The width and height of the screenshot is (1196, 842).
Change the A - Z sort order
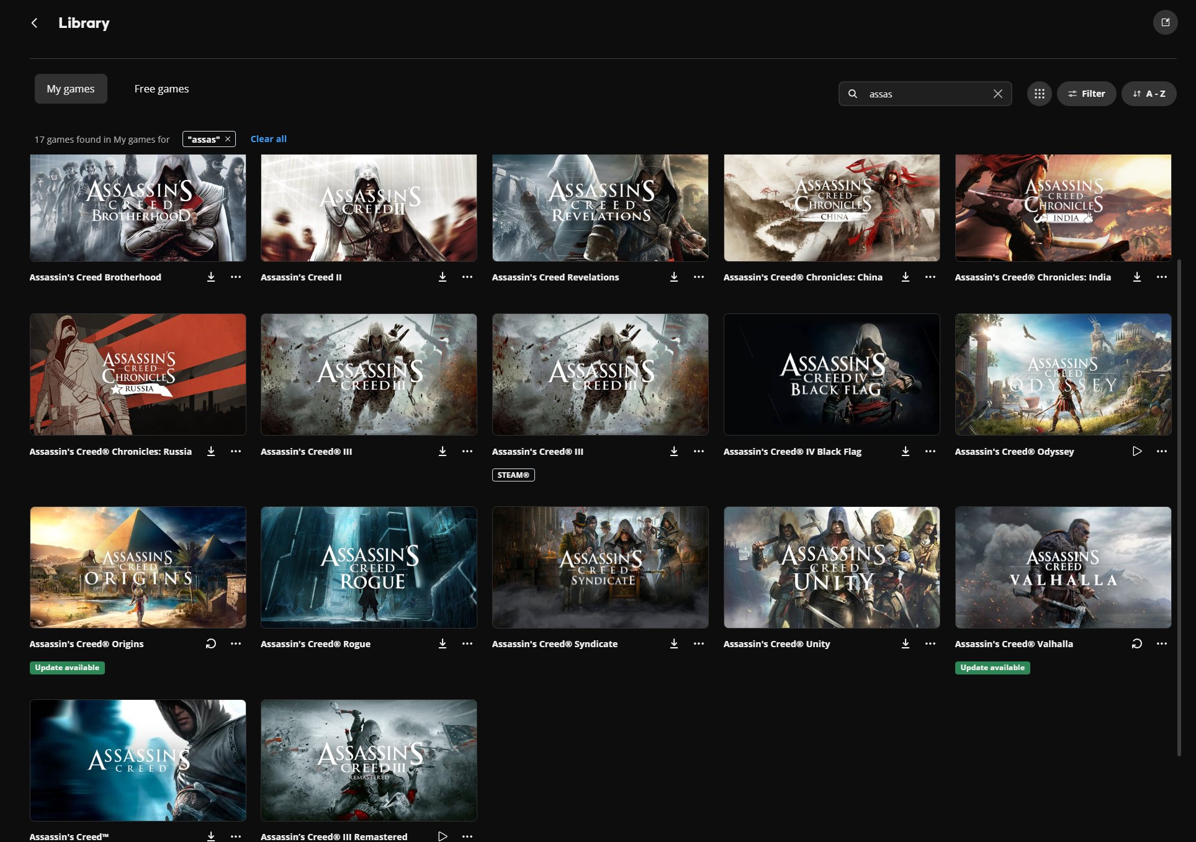click(1149, 94)
